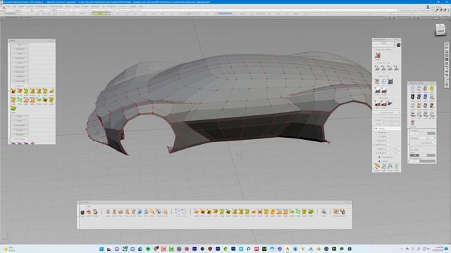Open the dropdown in the diagnostic shading panel
The width and height of the screenshot is (451, 253).
click(426, 138)
